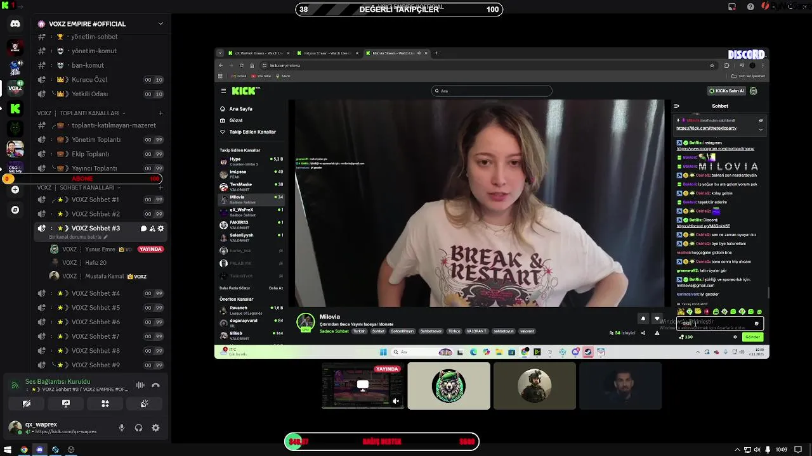Click the green Gönder chat button
The width and height of the screenshot is (812, 456).
point(752,337)
